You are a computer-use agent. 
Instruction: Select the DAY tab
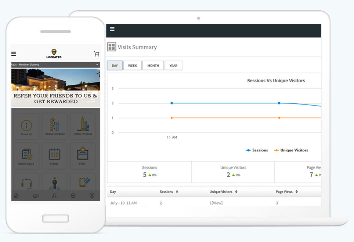[115, 66]
